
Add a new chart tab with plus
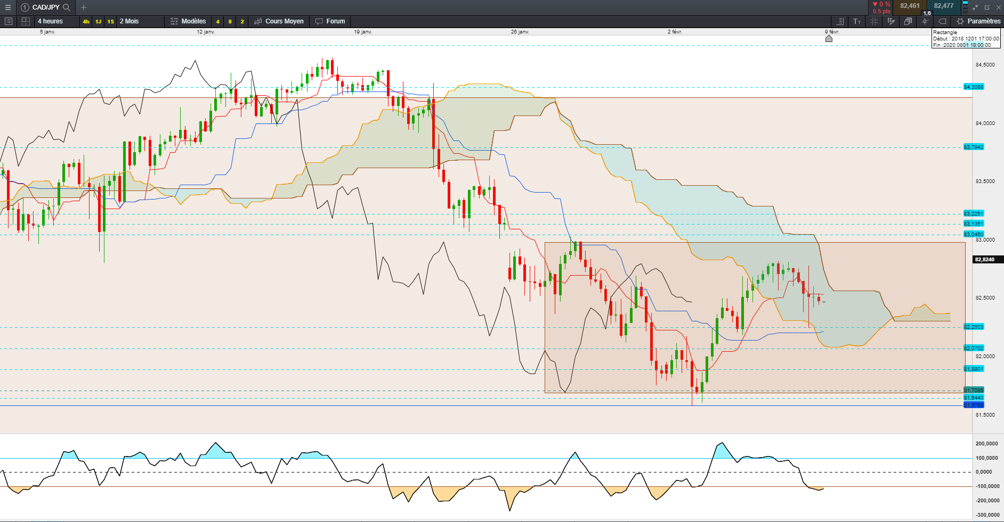84,7
